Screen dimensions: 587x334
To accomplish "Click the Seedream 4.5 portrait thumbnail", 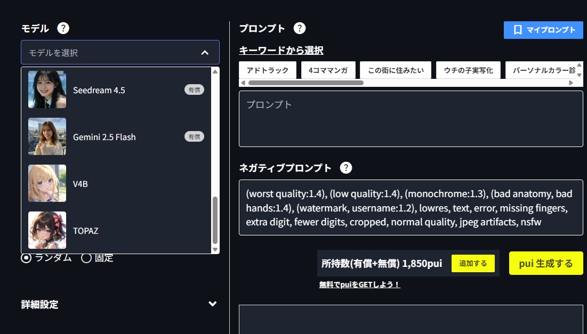I will [47, 90].
